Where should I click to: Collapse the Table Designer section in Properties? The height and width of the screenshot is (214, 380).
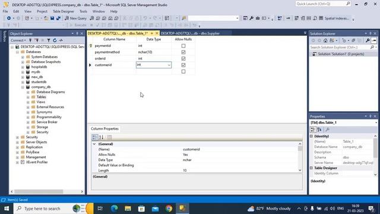(311, 168)
